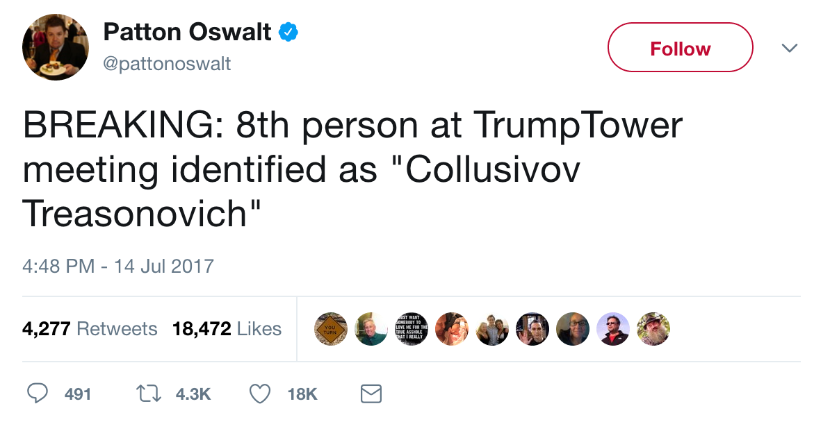The height and width of the screenshot is (422, 830).
Task: Open the black text-quote liker avatar
Action: (411, 329)
